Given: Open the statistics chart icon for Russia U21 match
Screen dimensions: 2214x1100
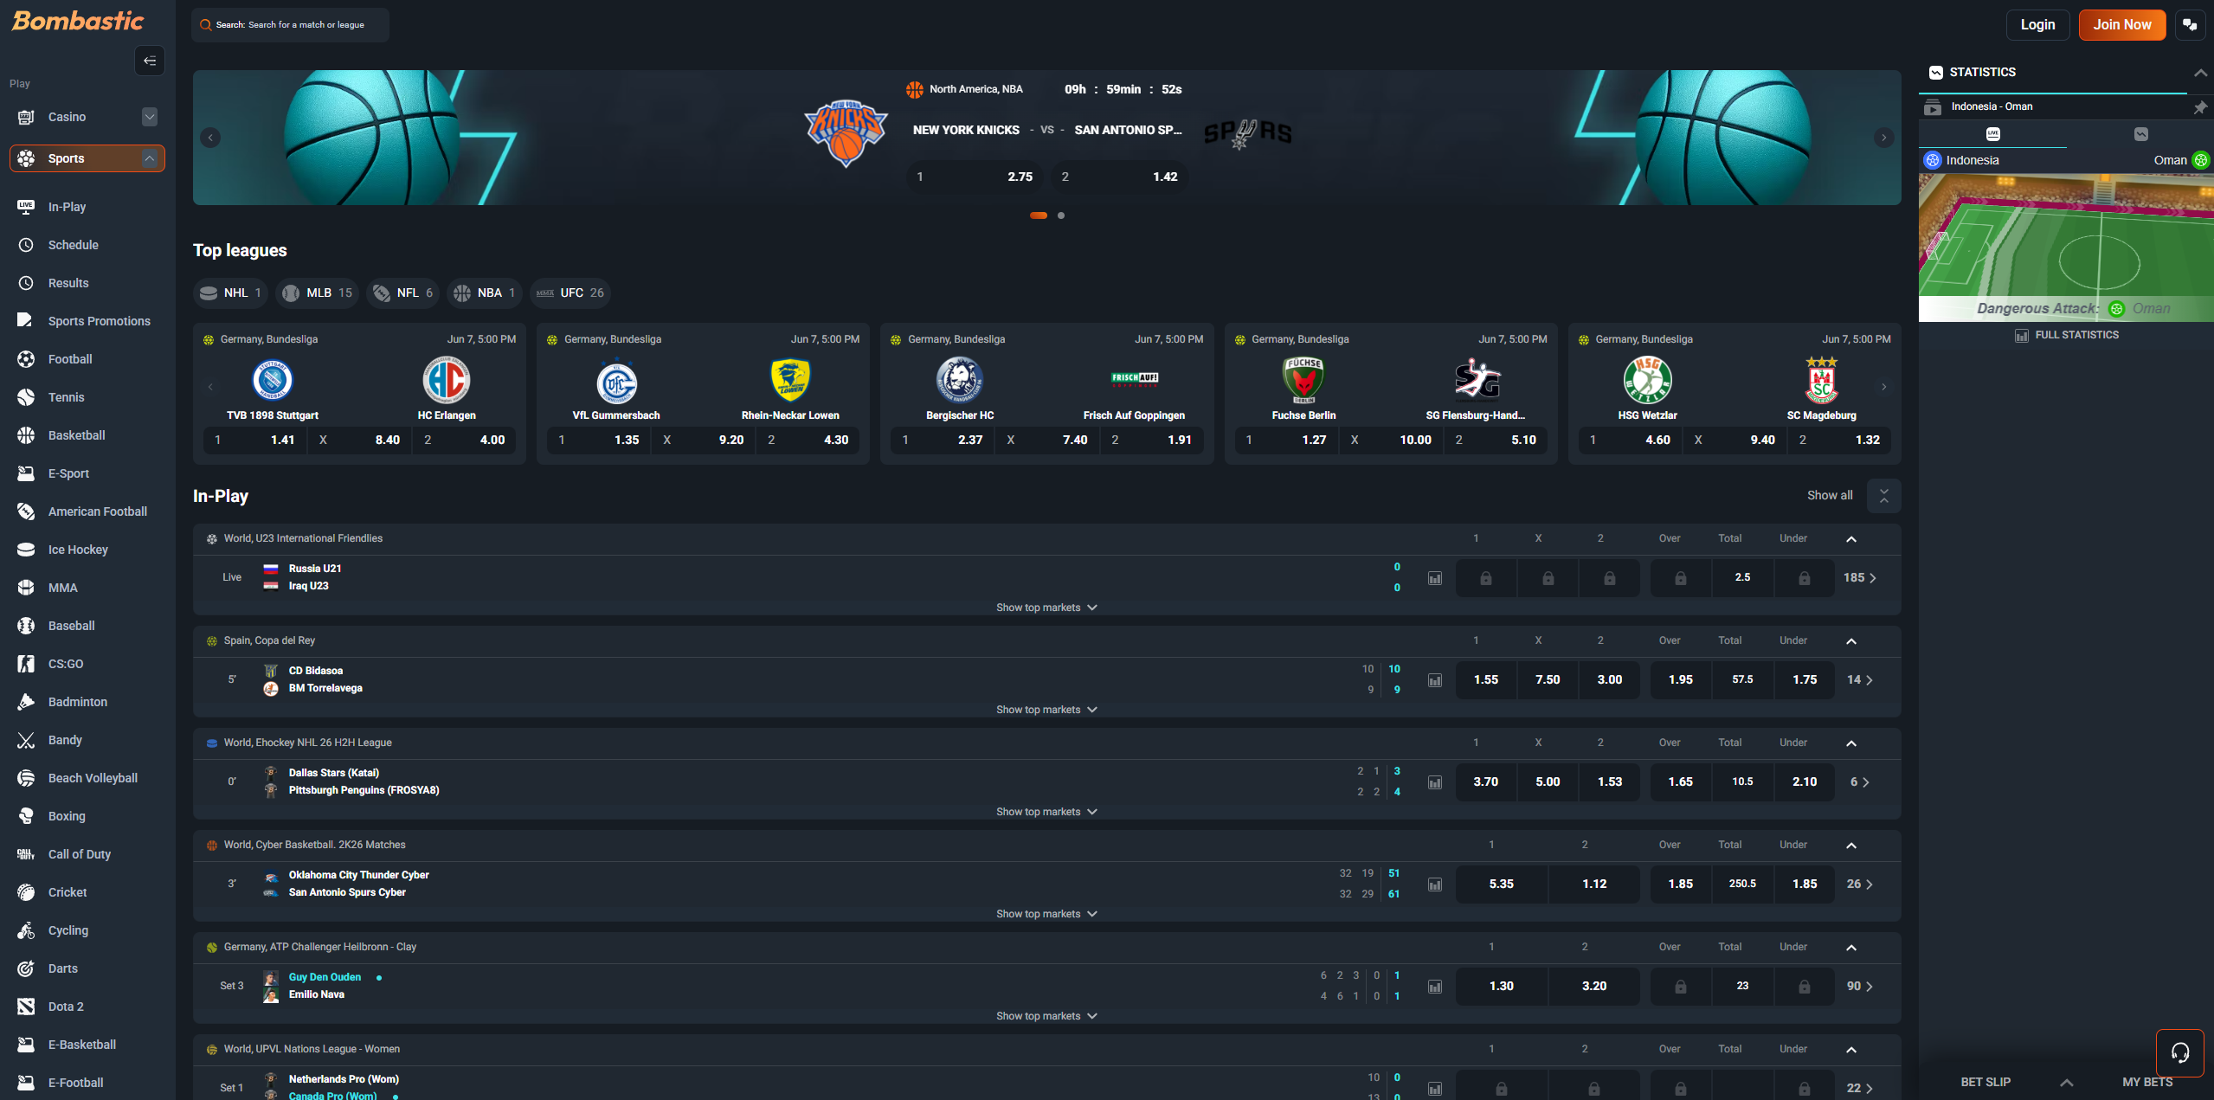Looking at the screenshot, I should click(1435, 578).
